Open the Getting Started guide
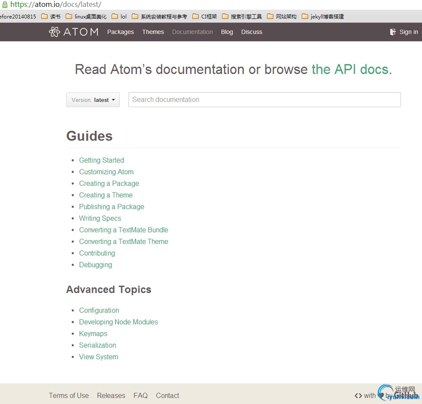422x404 pixels. 101,160
